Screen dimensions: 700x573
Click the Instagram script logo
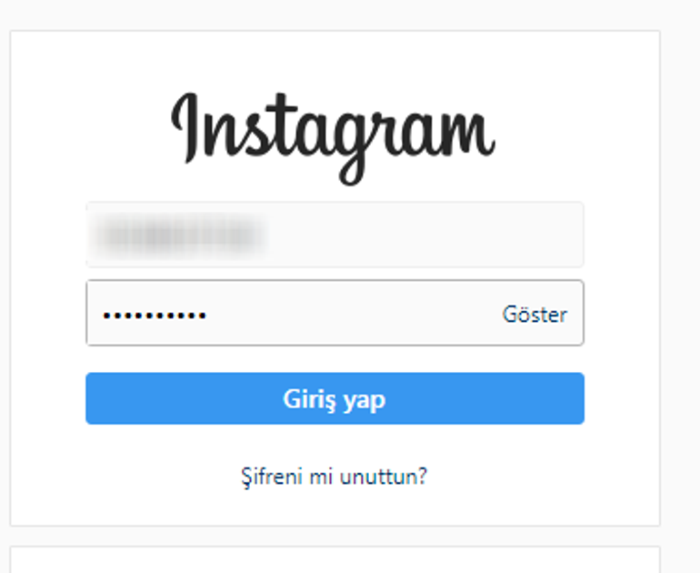click(333, 138)
